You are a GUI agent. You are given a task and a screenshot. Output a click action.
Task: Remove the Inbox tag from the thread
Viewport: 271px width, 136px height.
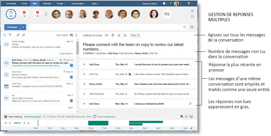(x=138, y=36)
